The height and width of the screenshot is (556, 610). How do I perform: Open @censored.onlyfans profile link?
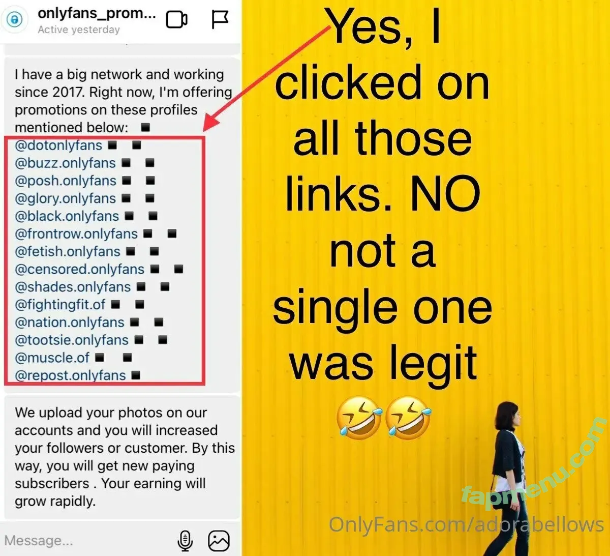click(x=79, y=269)
